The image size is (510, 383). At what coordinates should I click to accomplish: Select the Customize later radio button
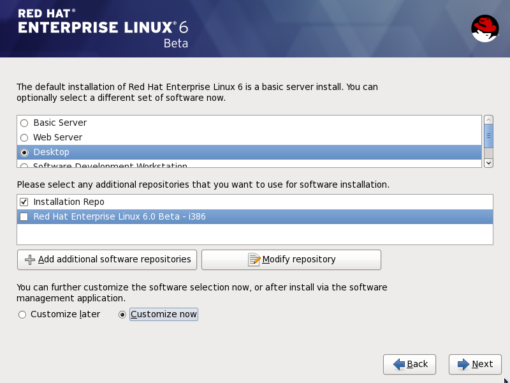coord(22,314)
